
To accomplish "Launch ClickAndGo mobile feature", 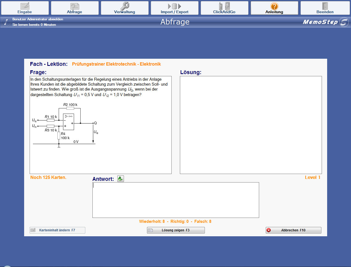I will (224, 8).
